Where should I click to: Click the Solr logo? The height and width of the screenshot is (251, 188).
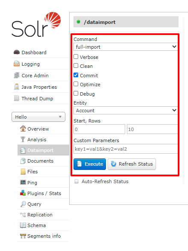(36, 24)
